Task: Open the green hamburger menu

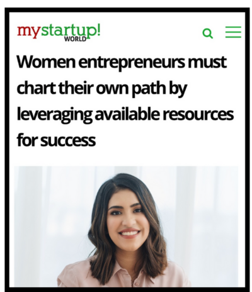Action: click(233, 32)
